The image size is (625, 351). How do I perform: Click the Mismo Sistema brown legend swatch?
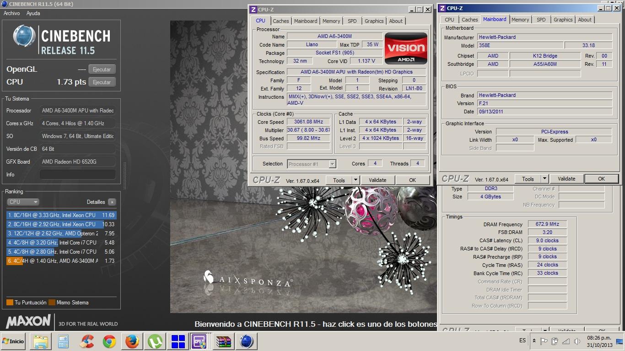tap(52, 303)
